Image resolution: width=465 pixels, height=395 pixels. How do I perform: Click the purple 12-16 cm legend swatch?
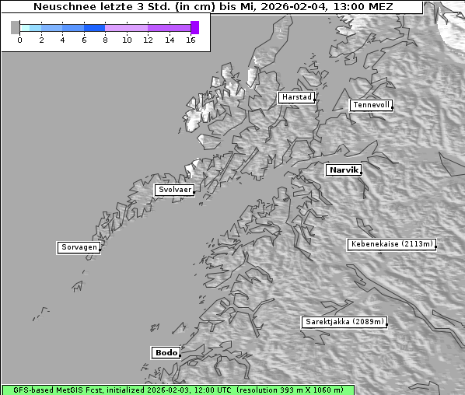pos(169,28)
